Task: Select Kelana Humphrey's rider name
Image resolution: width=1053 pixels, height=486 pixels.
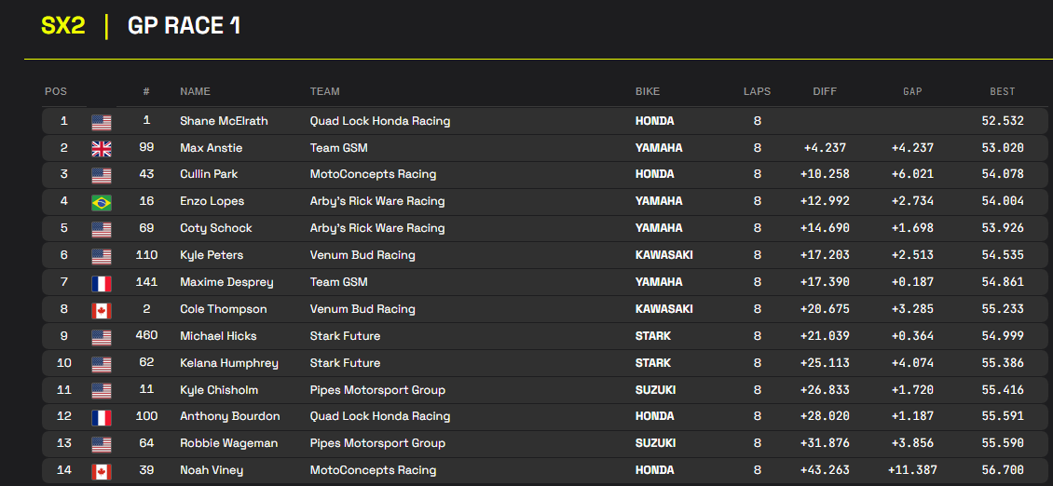Action: click(228, 363)
